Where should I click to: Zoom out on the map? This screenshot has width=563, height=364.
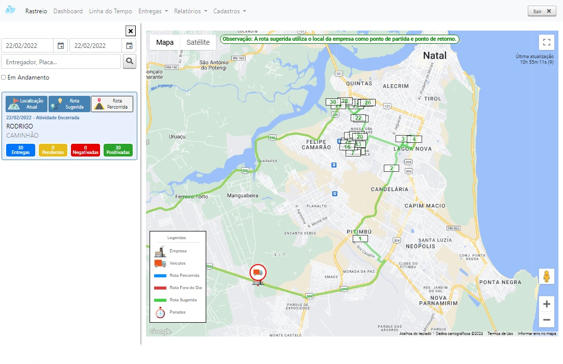[x=547, y=320]
